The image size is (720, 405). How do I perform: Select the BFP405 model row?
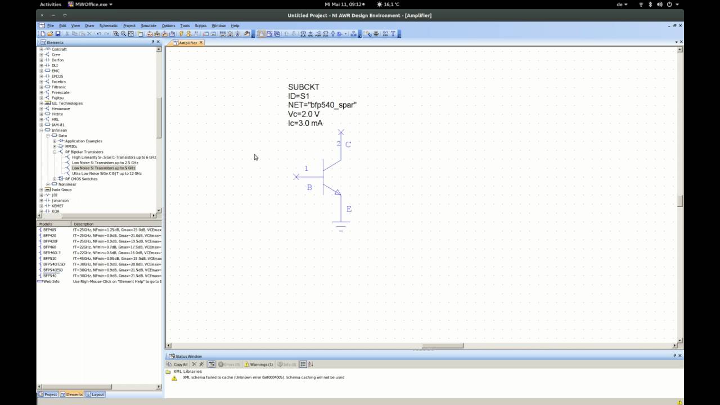99,229
